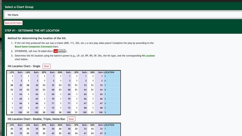Click location 6 cell in the Single chart

[112, 81]
